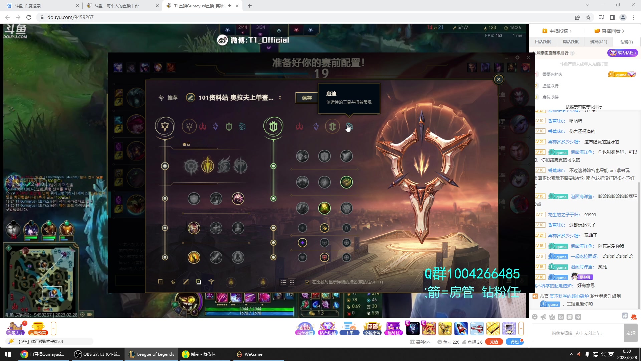Switch to the 斗鱼 - 每个人的直播平台 tab
Screen dimensions: 641x361
coord(123,6)
